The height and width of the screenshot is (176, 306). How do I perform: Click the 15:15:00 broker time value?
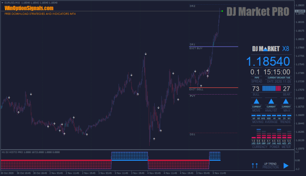pos(277,72)
